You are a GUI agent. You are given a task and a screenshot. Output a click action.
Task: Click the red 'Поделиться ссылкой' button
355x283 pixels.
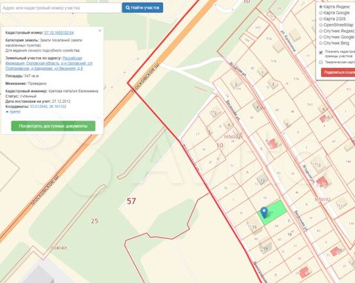338,73
